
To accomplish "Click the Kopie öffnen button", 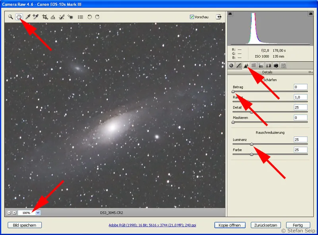I will [x=230, y=225].
